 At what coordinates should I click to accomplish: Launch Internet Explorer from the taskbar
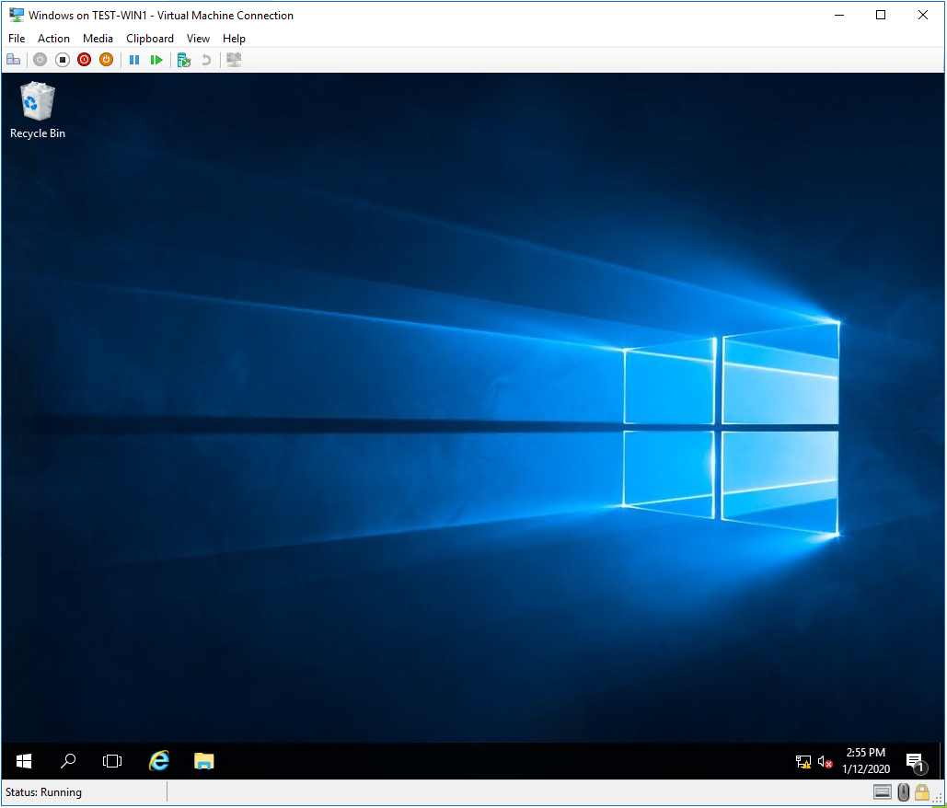click(x=159, y=761)
